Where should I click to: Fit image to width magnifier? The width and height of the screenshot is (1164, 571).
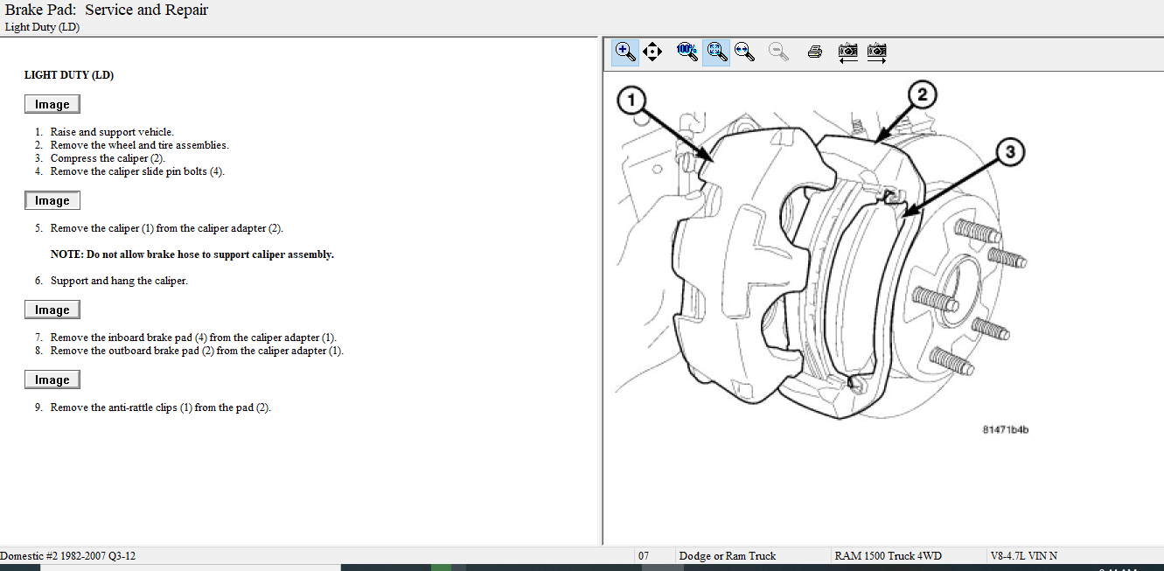coord(745,52)
